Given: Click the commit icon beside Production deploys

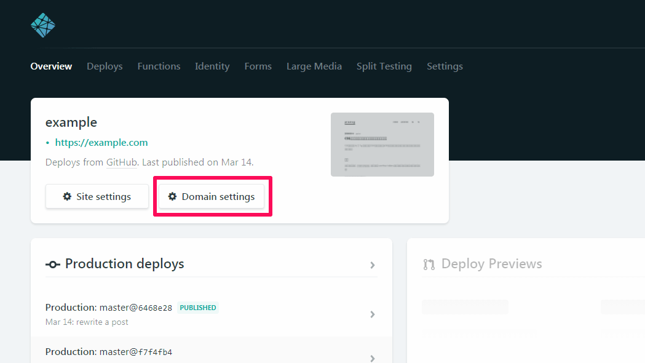Looking at the screenshot, I should tap(53, 264).
